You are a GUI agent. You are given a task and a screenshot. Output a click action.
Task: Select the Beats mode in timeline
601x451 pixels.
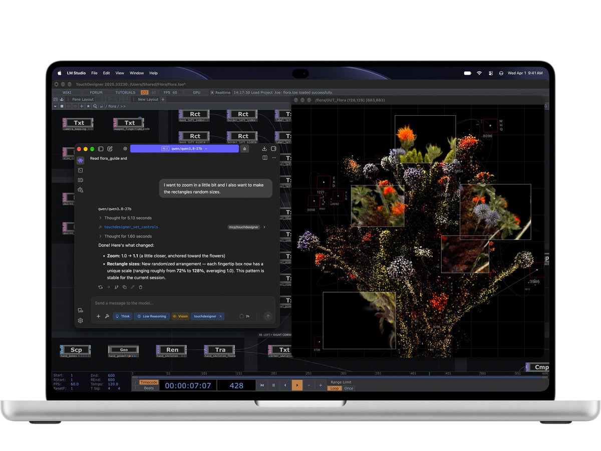point(149,388)
